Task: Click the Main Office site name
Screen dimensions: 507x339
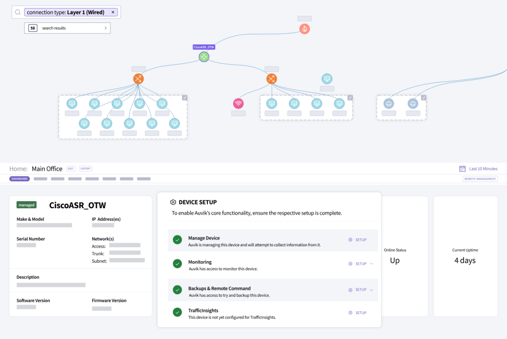Action: coord(47,169)
